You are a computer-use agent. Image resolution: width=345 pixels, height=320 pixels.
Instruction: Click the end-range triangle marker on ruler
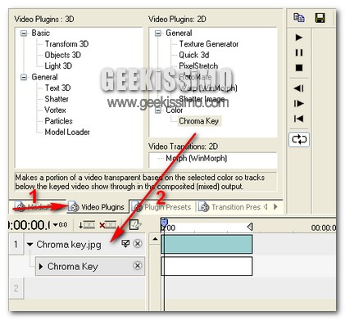[x=250, y=227]
